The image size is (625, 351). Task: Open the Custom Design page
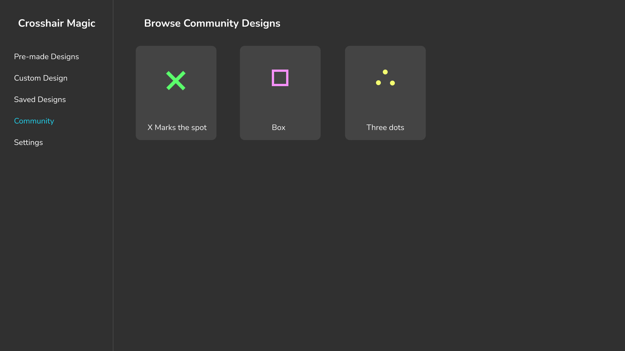tap(41, 78)
